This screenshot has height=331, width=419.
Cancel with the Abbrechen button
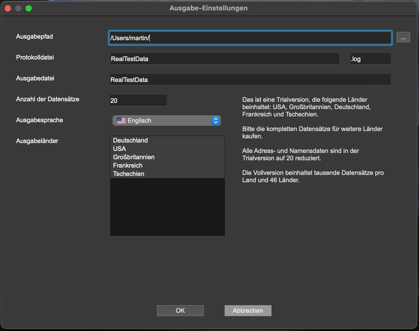click(x=248, y=311)
